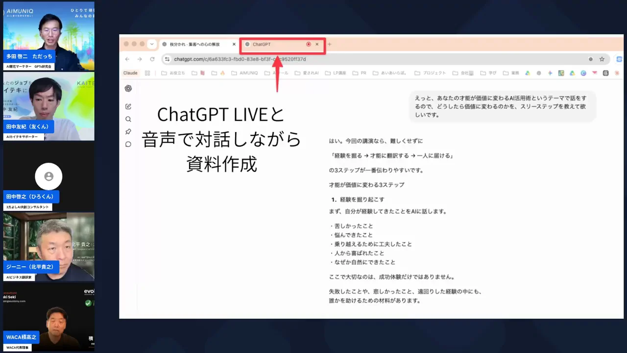Select heading 才能が価値に変わる3ステップ
This screenshot has width=627, height=353.
(x=366, y=185)
